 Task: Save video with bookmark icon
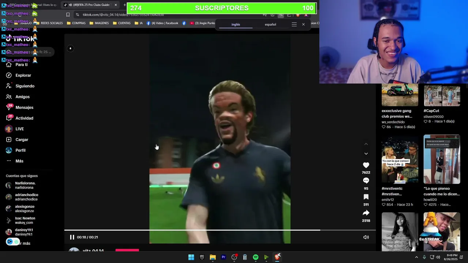[366, 197]
